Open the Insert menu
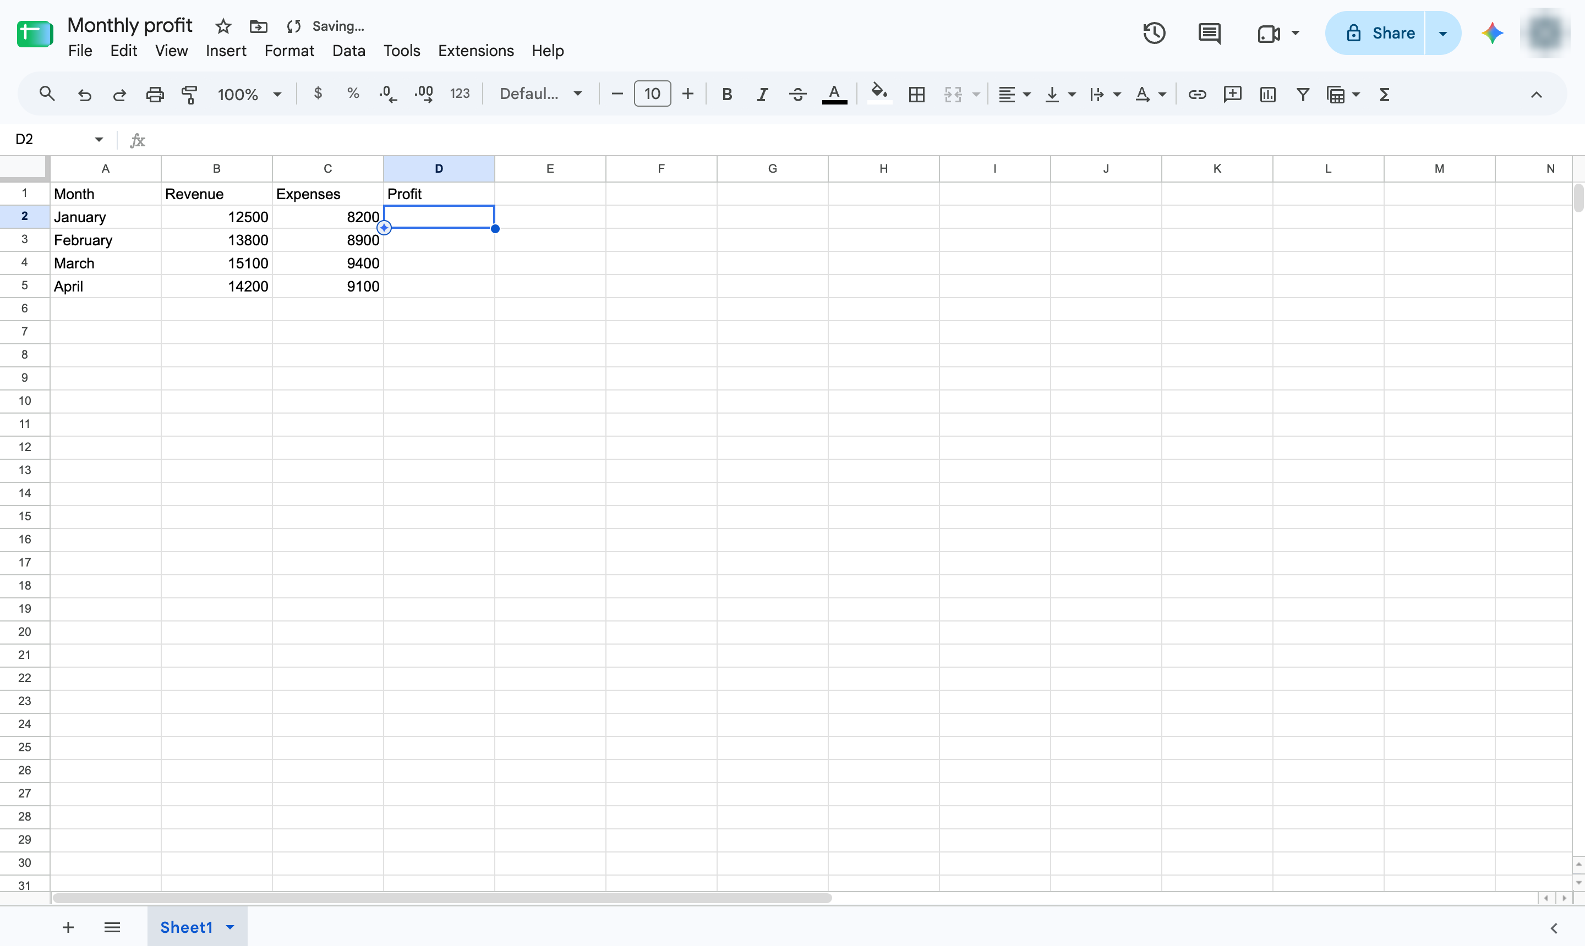The width and height of the screenshot is (1585, 946). pyautogui.click(x=226, y=51)
